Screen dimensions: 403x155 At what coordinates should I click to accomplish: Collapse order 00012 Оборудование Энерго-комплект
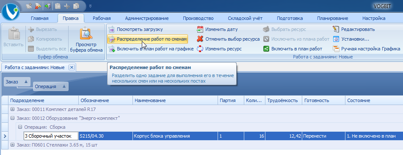[12, 118]
